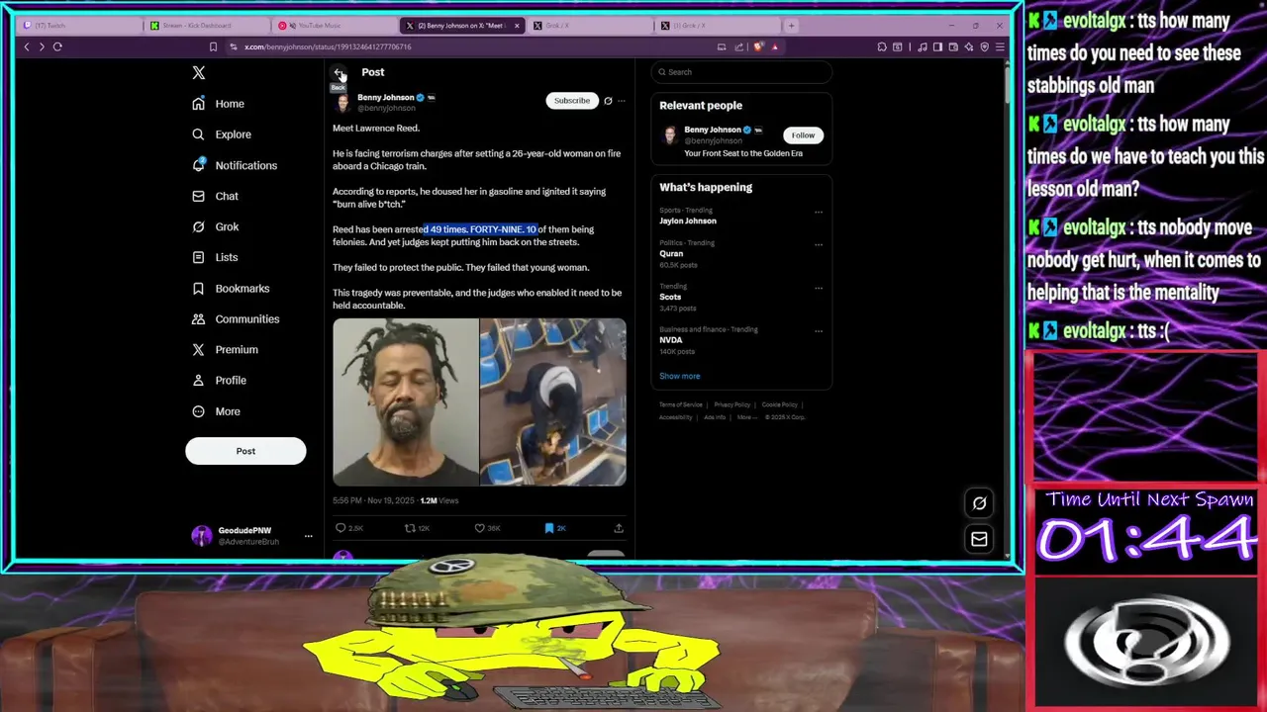
Task: Click the share icon under the post
Action: pos(619,528)
